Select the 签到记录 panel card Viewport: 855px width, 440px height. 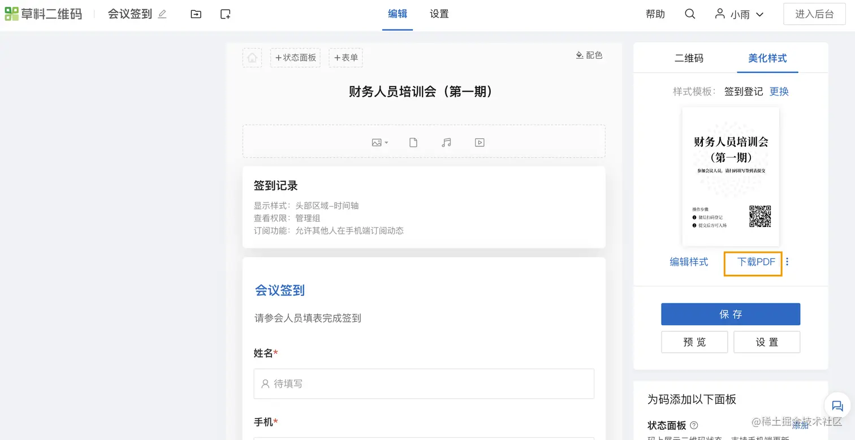coord(424,207)
